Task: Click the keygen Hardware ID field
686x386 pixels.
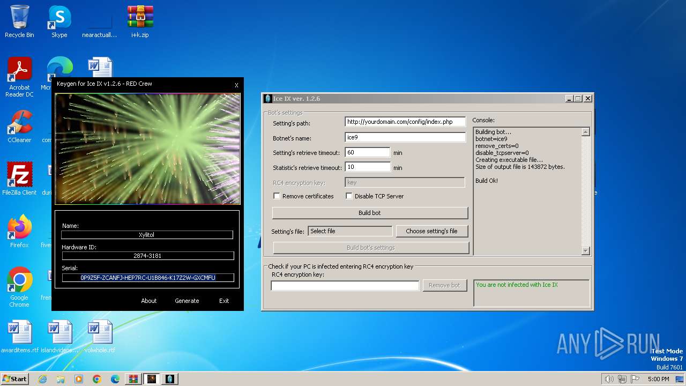Action: 147,256
